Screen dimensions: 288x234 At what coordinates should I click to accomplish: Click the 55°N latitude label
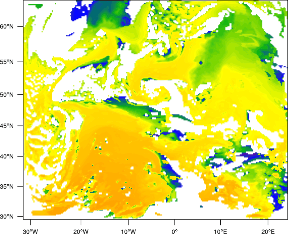click(7, 62)
